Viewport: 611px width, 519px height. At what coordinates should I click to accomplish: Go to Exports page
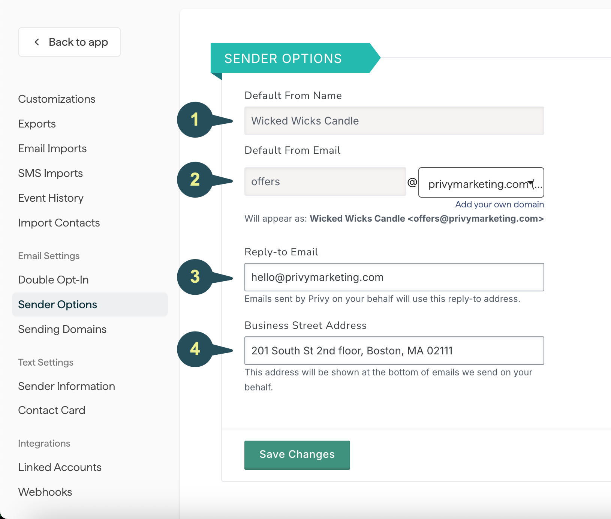(37, 124)
